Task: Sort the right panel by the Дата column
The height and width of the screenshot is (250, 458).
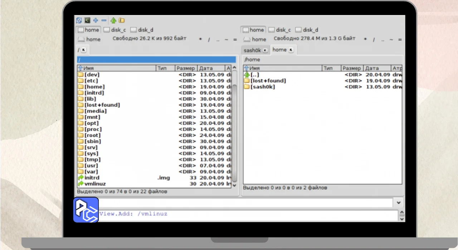Action: point(376,68)
